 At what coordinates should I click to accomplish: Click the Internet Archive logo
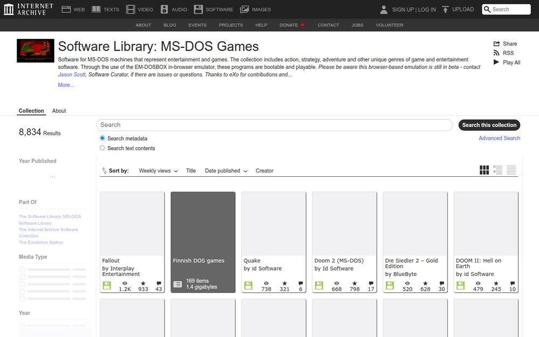click(28, 9)
